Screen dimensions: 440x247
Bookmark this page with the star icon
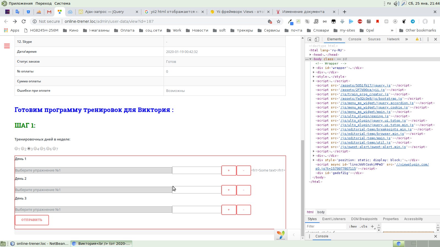(x=279, y=21)
